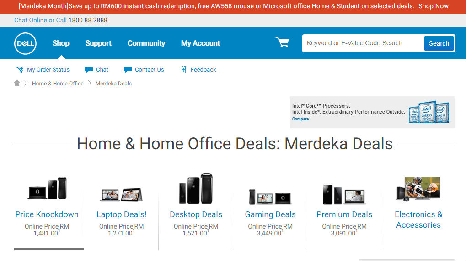This screenshot has width=466, height=261.
Task: Focus the Keyword or E-Value Code Search field
Action: coord(363,43)
